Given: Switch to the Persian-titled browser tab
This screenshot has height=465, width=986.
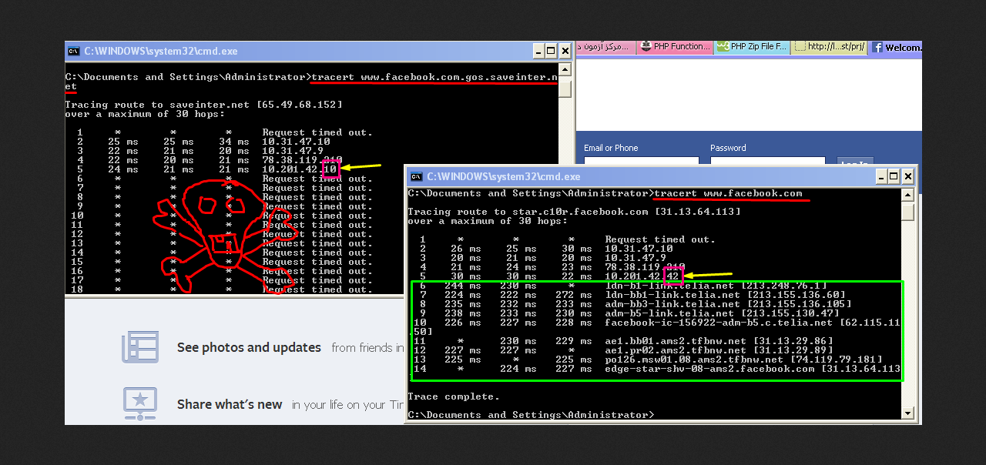Looking at the screenshot, I should [x=604, y=47].
